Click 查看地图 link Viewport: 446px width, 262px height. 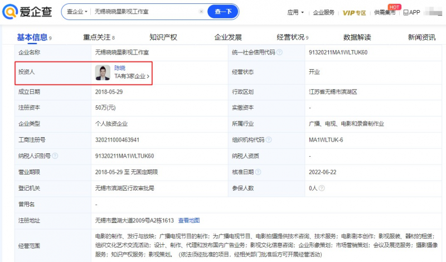click(x=189, y=221)
